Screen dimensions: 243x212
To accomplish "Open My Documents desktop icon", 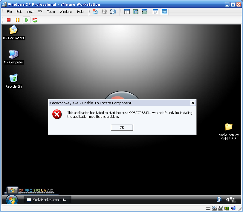I will pos(13,32).
